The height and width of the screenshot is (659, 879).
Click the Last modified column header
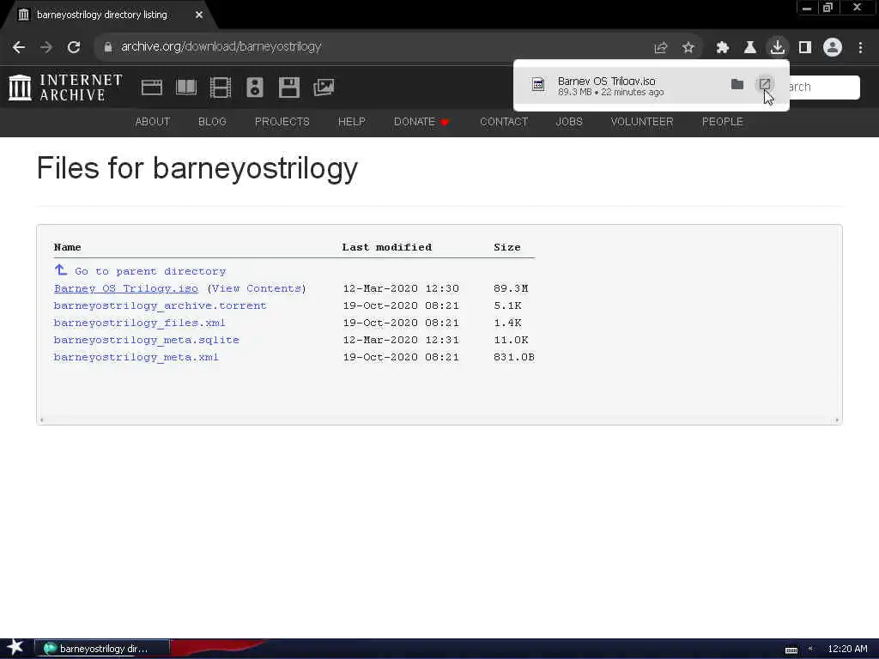tap(387, 247)
